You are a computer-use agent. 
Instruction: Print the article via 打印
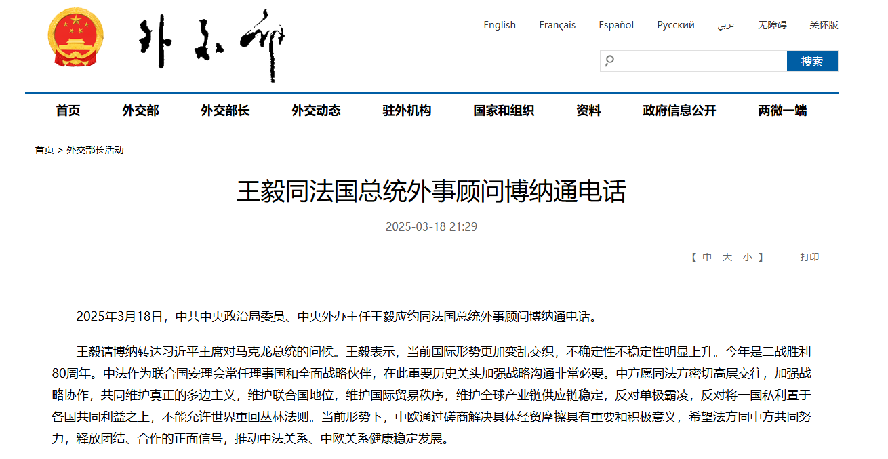coord(809,257)
